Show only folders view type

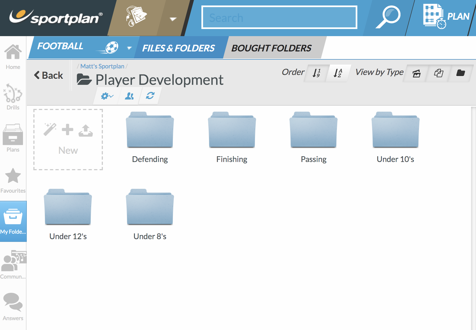460,73
